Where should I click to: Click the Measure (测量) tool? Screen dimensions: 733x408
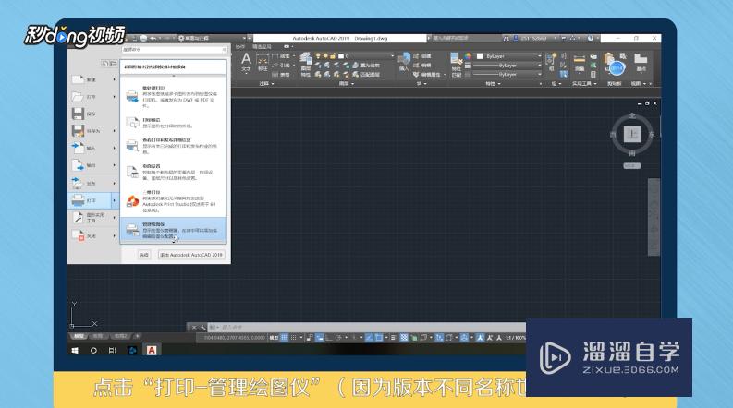click(580, 63)
